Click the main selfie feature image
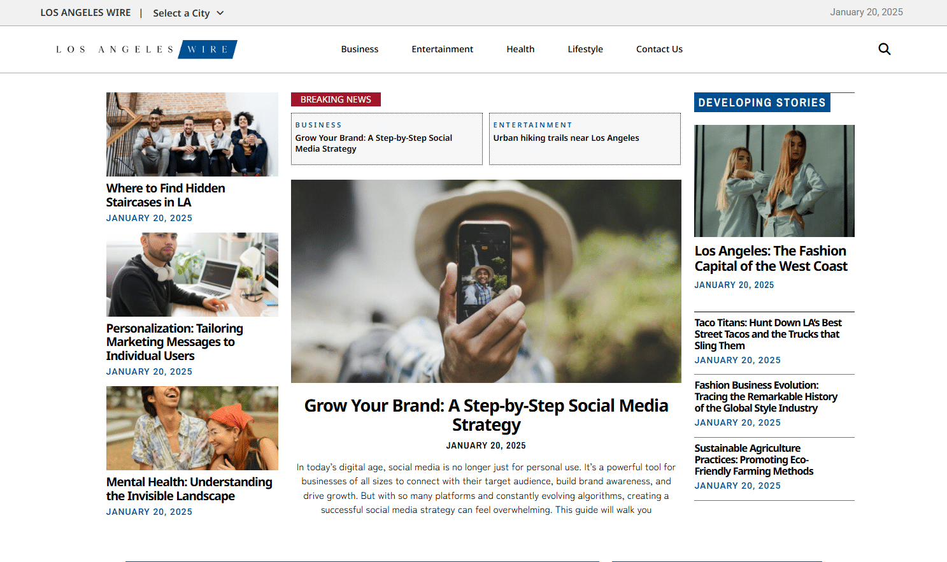This screenshot has height=562, width=947. (486, 281)
